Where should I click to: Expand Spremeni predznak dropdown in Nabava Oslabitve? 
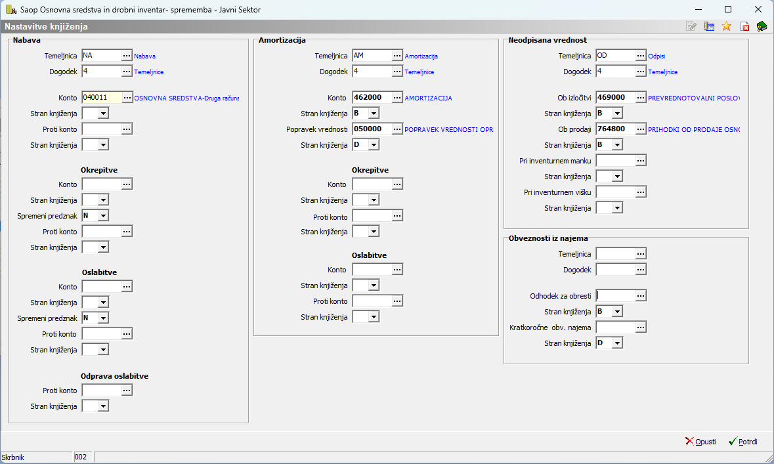coord(103,318)
